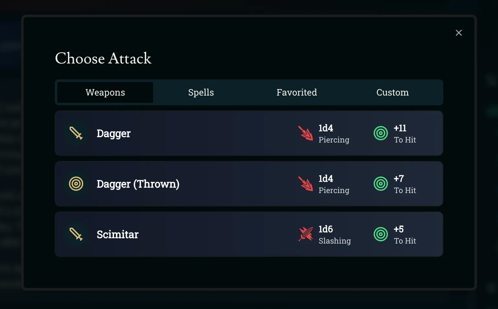Click the red slashing icon for Scimitar
Screen dimensions: 498x309
tap(305, 234)
